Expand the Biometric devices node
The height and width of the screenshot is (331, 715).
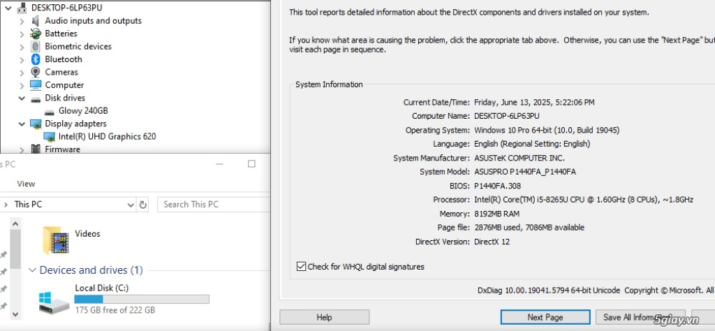(22, 47)
